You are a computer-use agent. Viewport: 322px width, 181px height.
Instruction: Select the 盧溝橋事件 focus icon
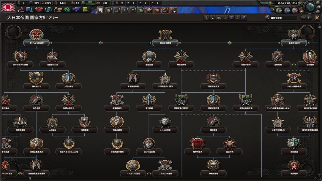(x=117, y=100)
